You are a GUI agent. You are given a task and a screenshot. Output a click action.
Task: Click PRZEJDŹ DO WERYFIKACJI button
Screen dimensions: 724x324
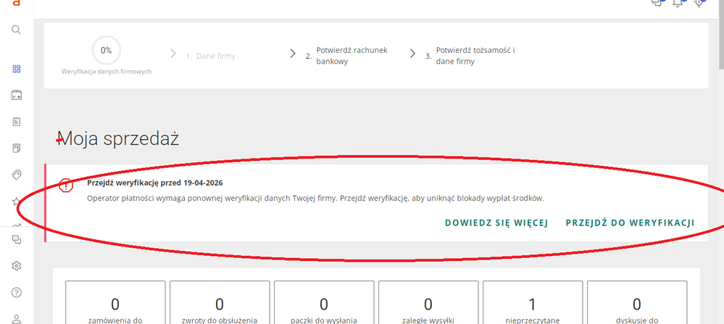[630, 223]
